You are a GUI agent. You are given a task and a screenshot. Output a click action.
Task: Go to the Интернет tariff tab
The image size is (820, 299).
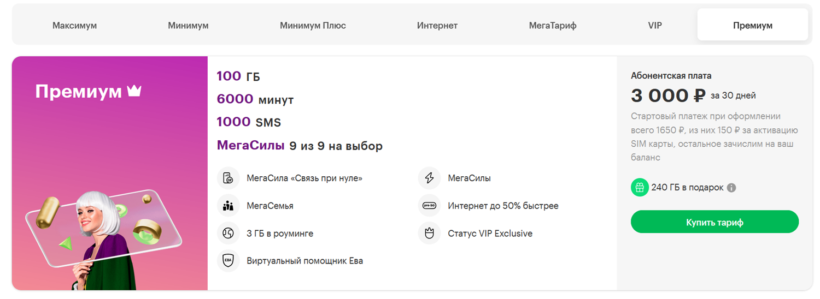click(x=437, y=26)
